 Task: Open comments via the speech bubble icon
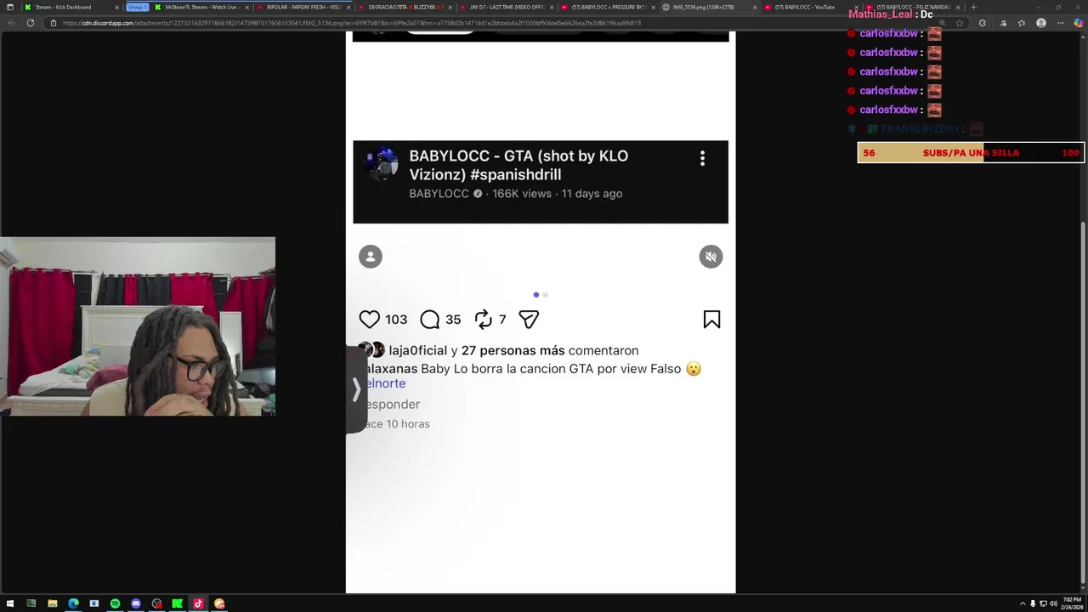[430, 320]
